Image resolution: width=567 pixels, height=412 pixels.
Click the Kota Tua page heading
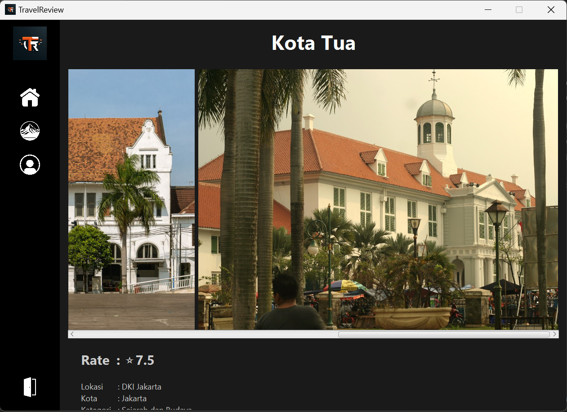[313, 43]
